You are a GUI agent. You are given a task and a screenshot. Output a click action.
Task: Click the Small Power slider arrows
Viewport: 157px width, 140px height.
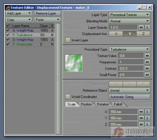(147, 75)
